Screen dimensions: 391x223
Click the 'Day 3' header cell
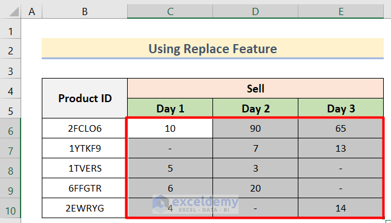click(341, 108)
